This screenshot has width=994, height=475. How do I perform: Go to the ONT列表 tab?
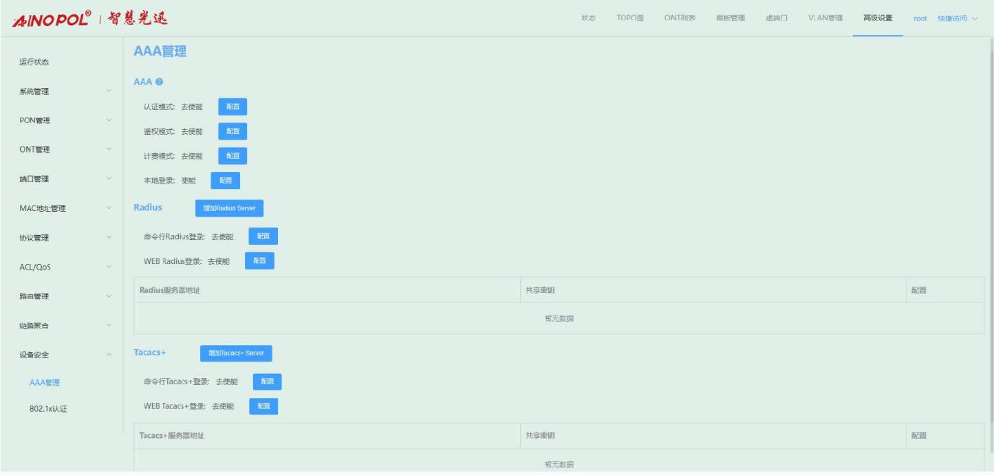679,18
